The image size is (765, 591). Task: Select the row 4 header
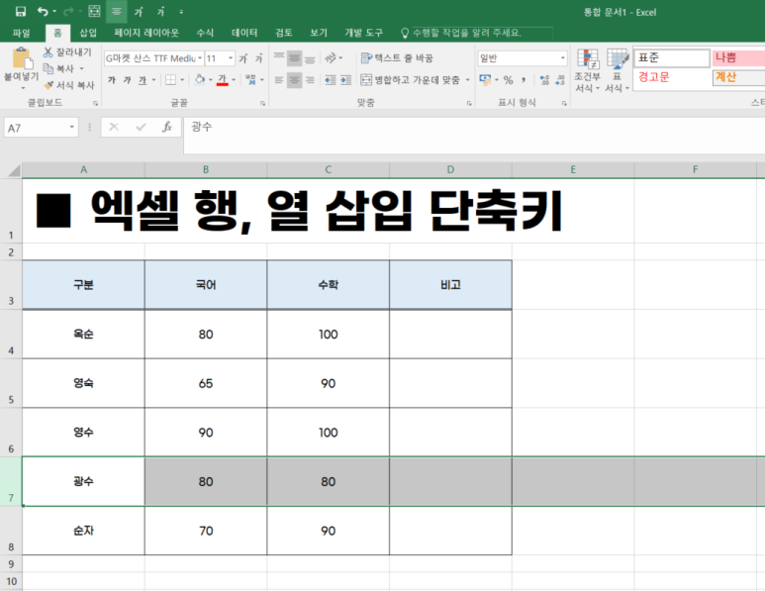(11, 335)
